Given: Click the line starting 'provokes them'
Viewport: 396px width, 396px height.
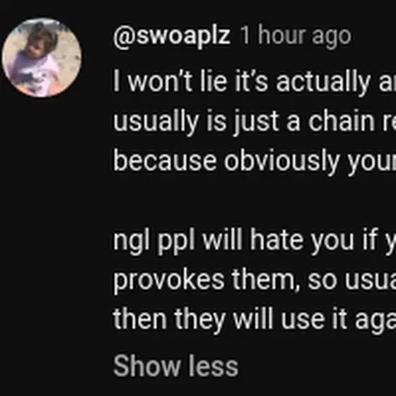Looking at the screenshot, I should 255,280.
